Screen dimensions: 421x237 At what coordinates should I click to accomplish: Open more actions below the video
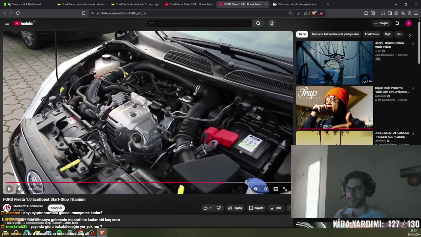coord(289,208)
